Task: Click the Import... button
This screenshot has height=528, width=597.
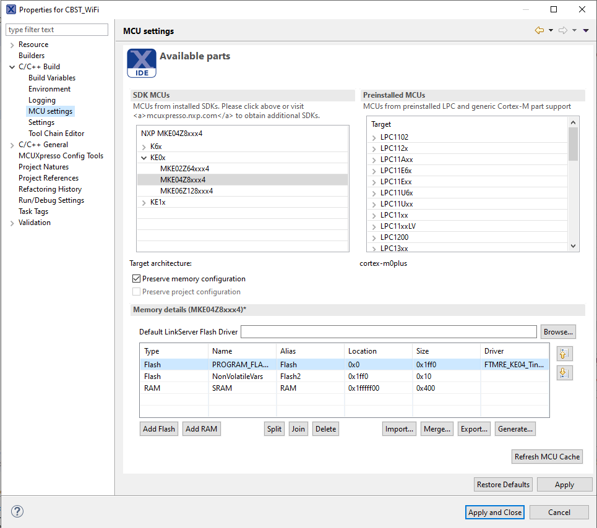Action: tap(399, 428)
